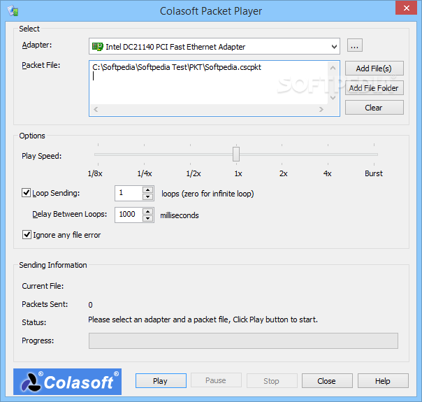Click the Colasoft logo banner

pos(67,382)
